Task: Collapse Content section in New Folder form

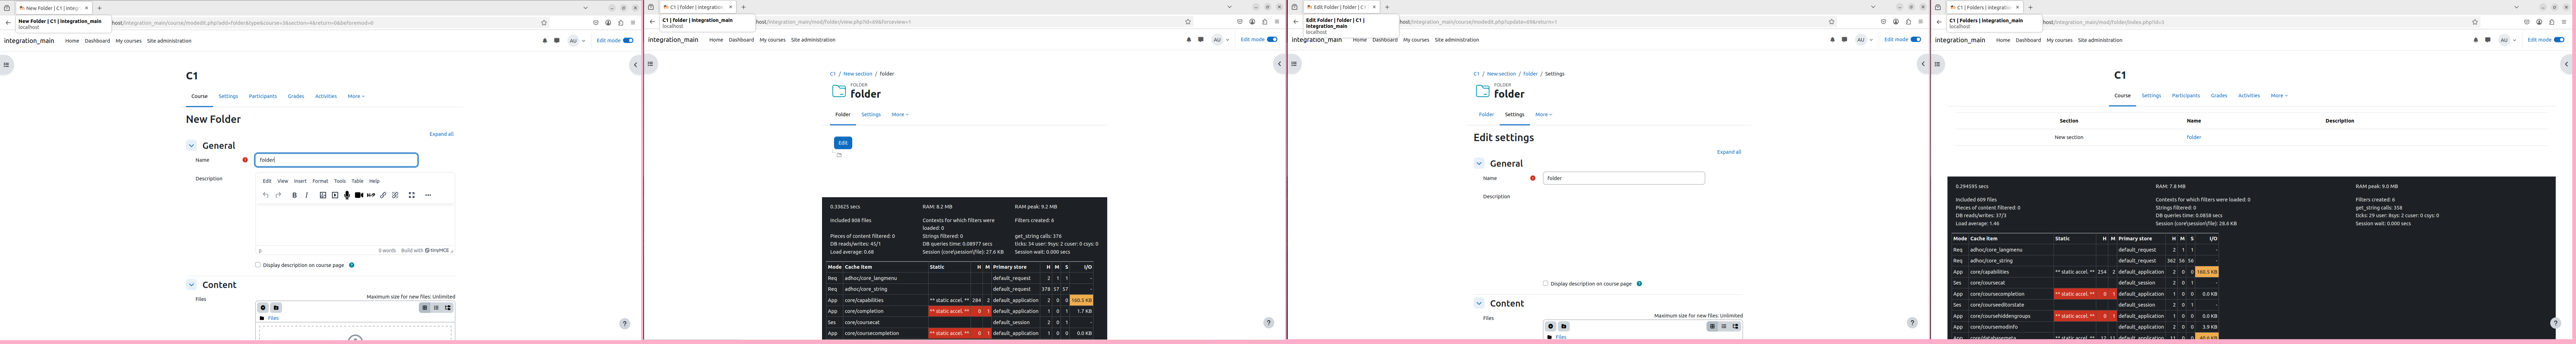Action: click(x=192, y=285)
